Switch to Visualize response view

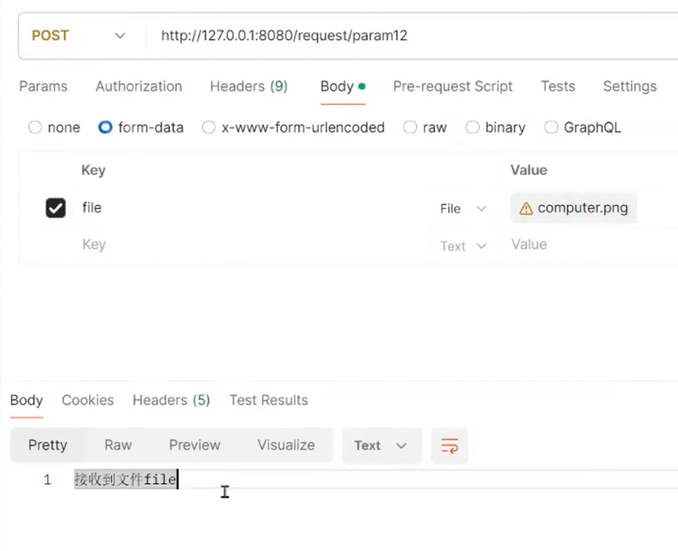pyautogui.click(x=286, y=445)
